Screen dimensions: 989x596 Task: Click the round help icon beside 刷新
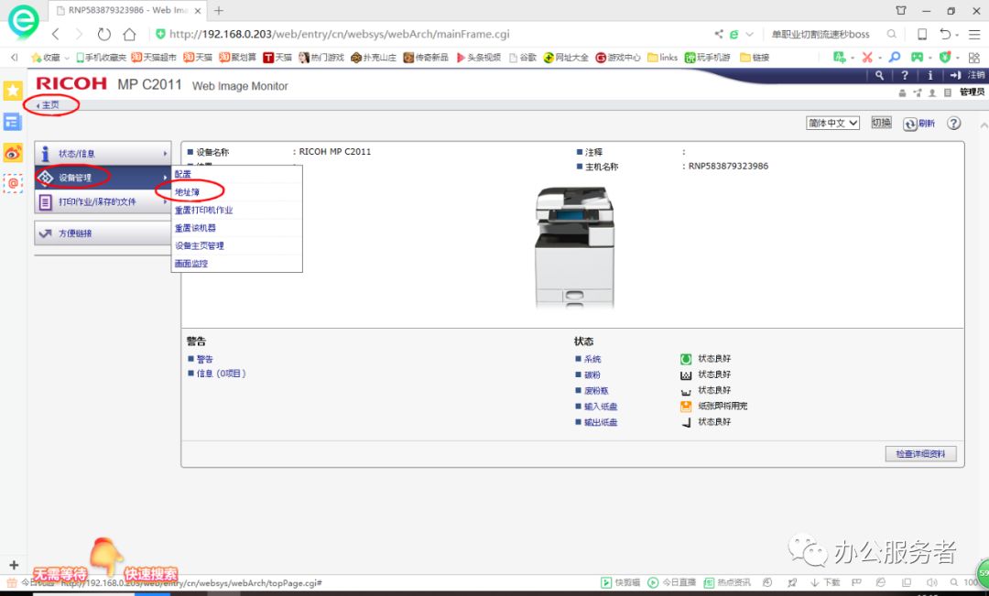click(953, 123)
